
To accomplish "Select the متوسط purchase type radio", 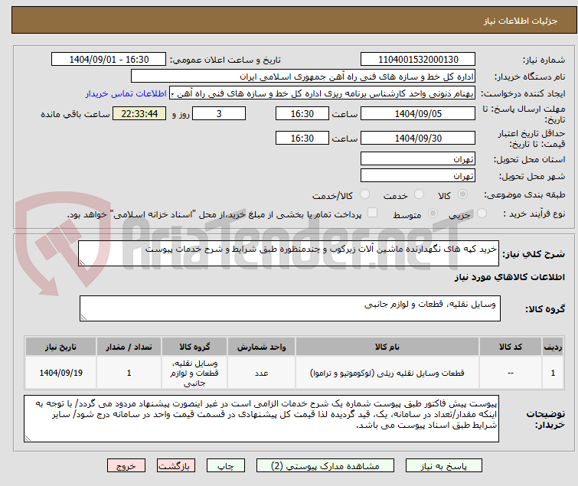I will pyautogui.click(x=433, y=214).
